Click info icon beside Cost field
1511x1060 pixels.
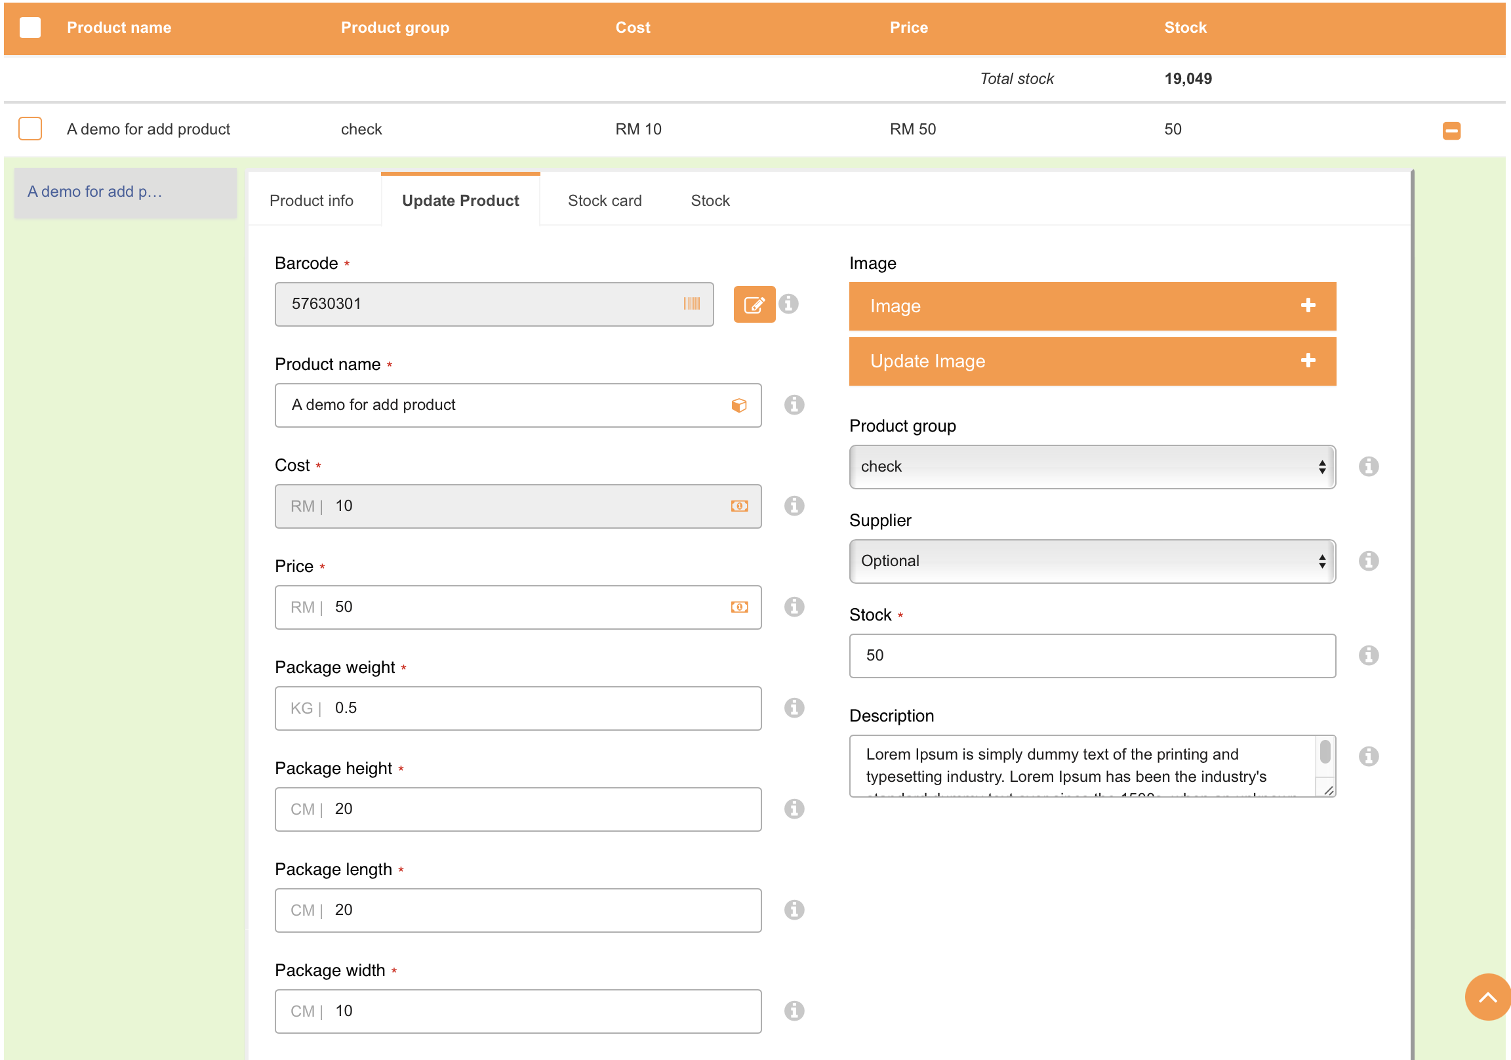click(794, 506)
